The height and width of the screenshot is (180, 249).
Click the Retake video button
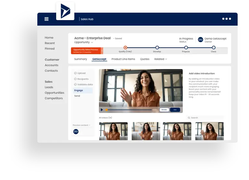tap(164, 110)
